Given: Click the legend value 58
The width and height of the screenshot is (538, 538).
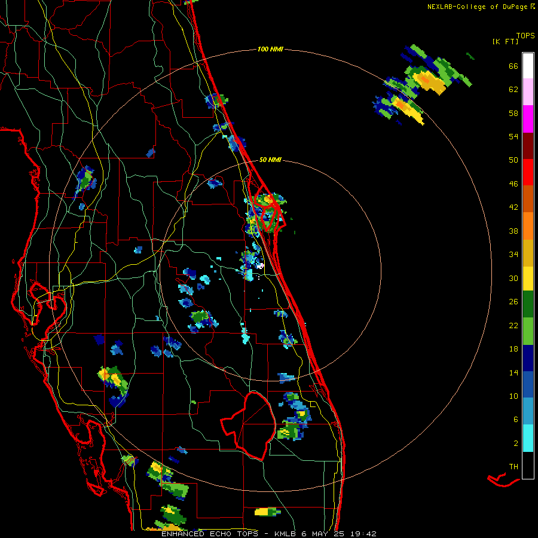Looking at the screenshot, I should click(x=513, y=113).
